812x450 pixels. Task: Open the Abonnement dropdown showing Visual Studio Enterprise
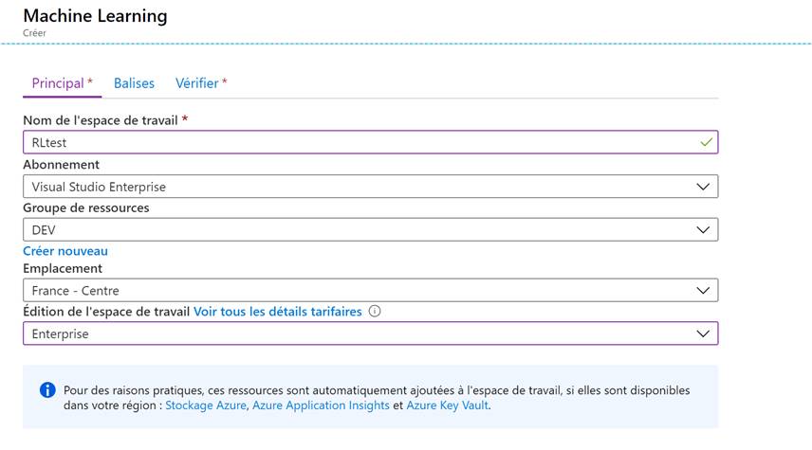370,187
